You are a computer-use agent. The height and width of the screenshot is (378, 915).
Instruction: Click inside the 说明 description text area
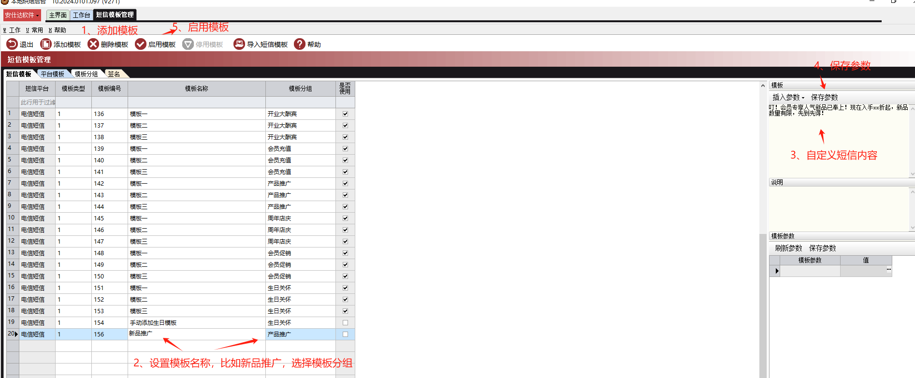[839, 209]
